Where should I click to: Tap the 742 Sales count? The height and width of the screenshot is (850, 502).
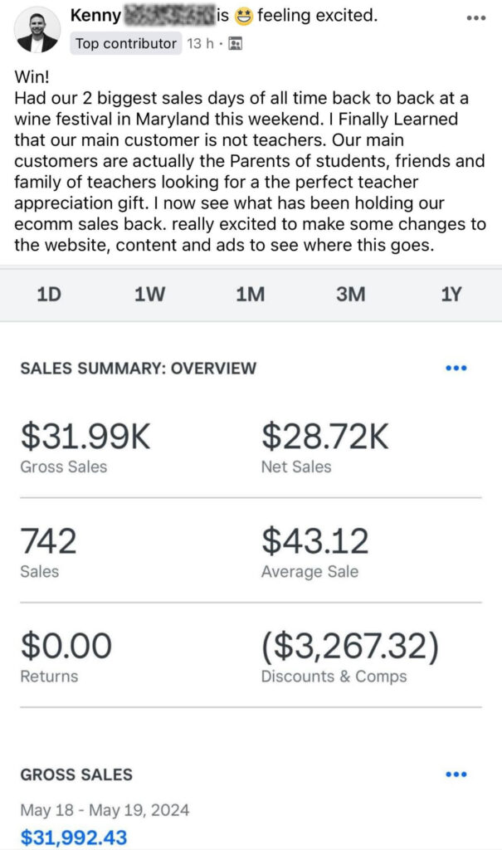pos(48,542)
